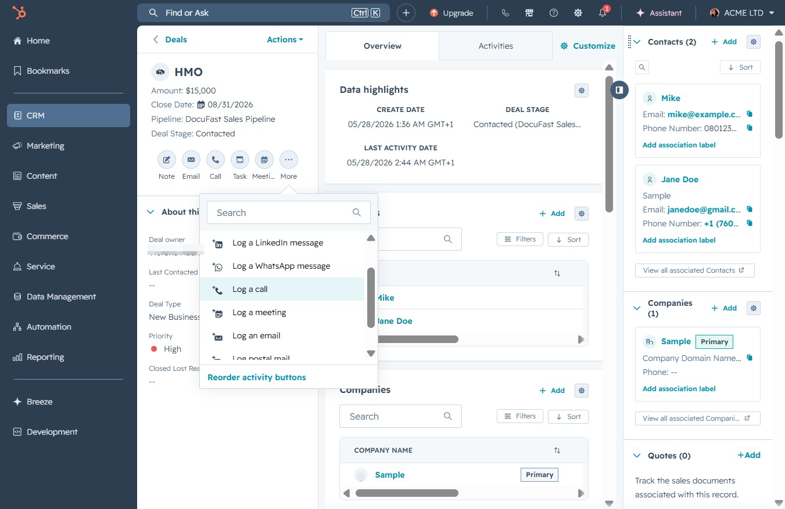
Task: Go back to Deals list
Action: [170, 39]
